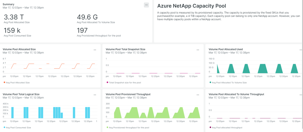Click the Avg Pool Allocated To Volume Size Summary label
The image size is (303, 132).
click(x=96, y=22)
